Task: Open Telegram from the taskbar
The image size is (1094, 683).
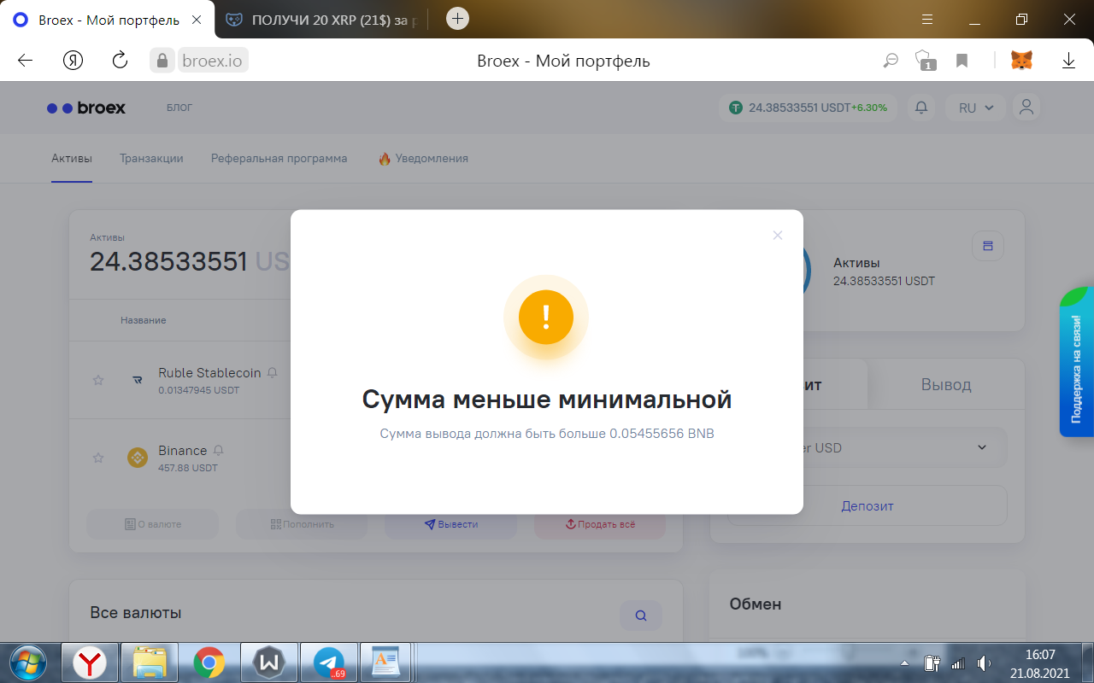Action: (x=329, y=662)
